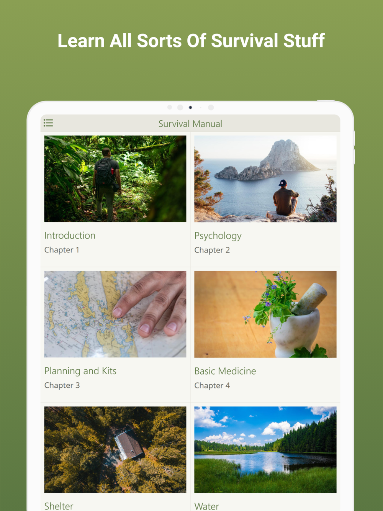Click the Learn All Sorts Of Survival Stuff headline
Viewport: 383px width, 511px height.
pyautogui.click(x=191, y=41)
